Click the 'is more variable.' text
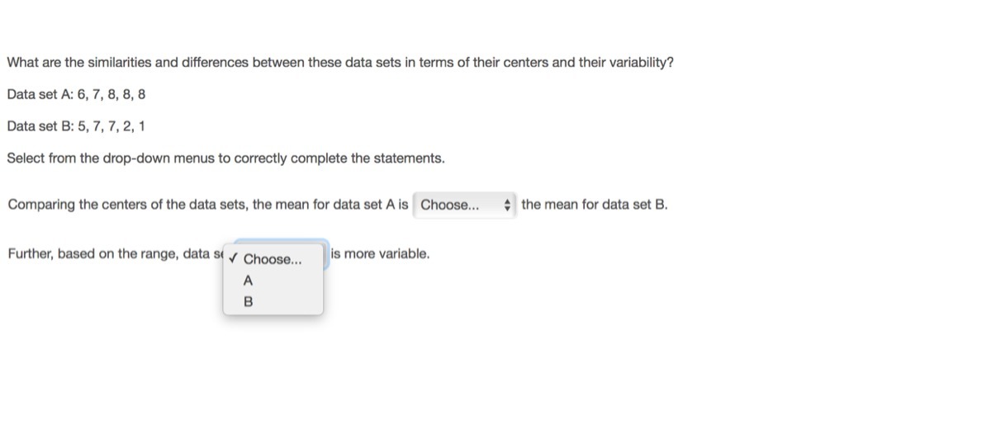This screenshot has height=425, width=991. (380, 253)
